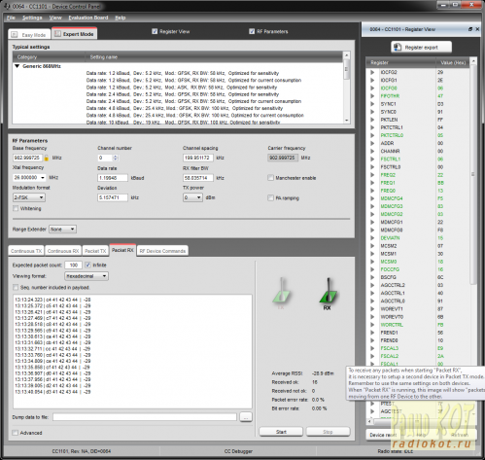Image resolution: width=485 pixels, height=460 pixels.
Task: Click the Stop button
Action: 328,432
